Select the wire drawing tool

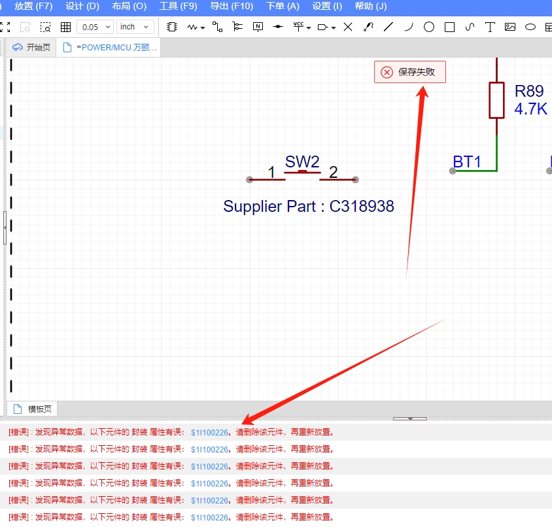pos(217,27)
